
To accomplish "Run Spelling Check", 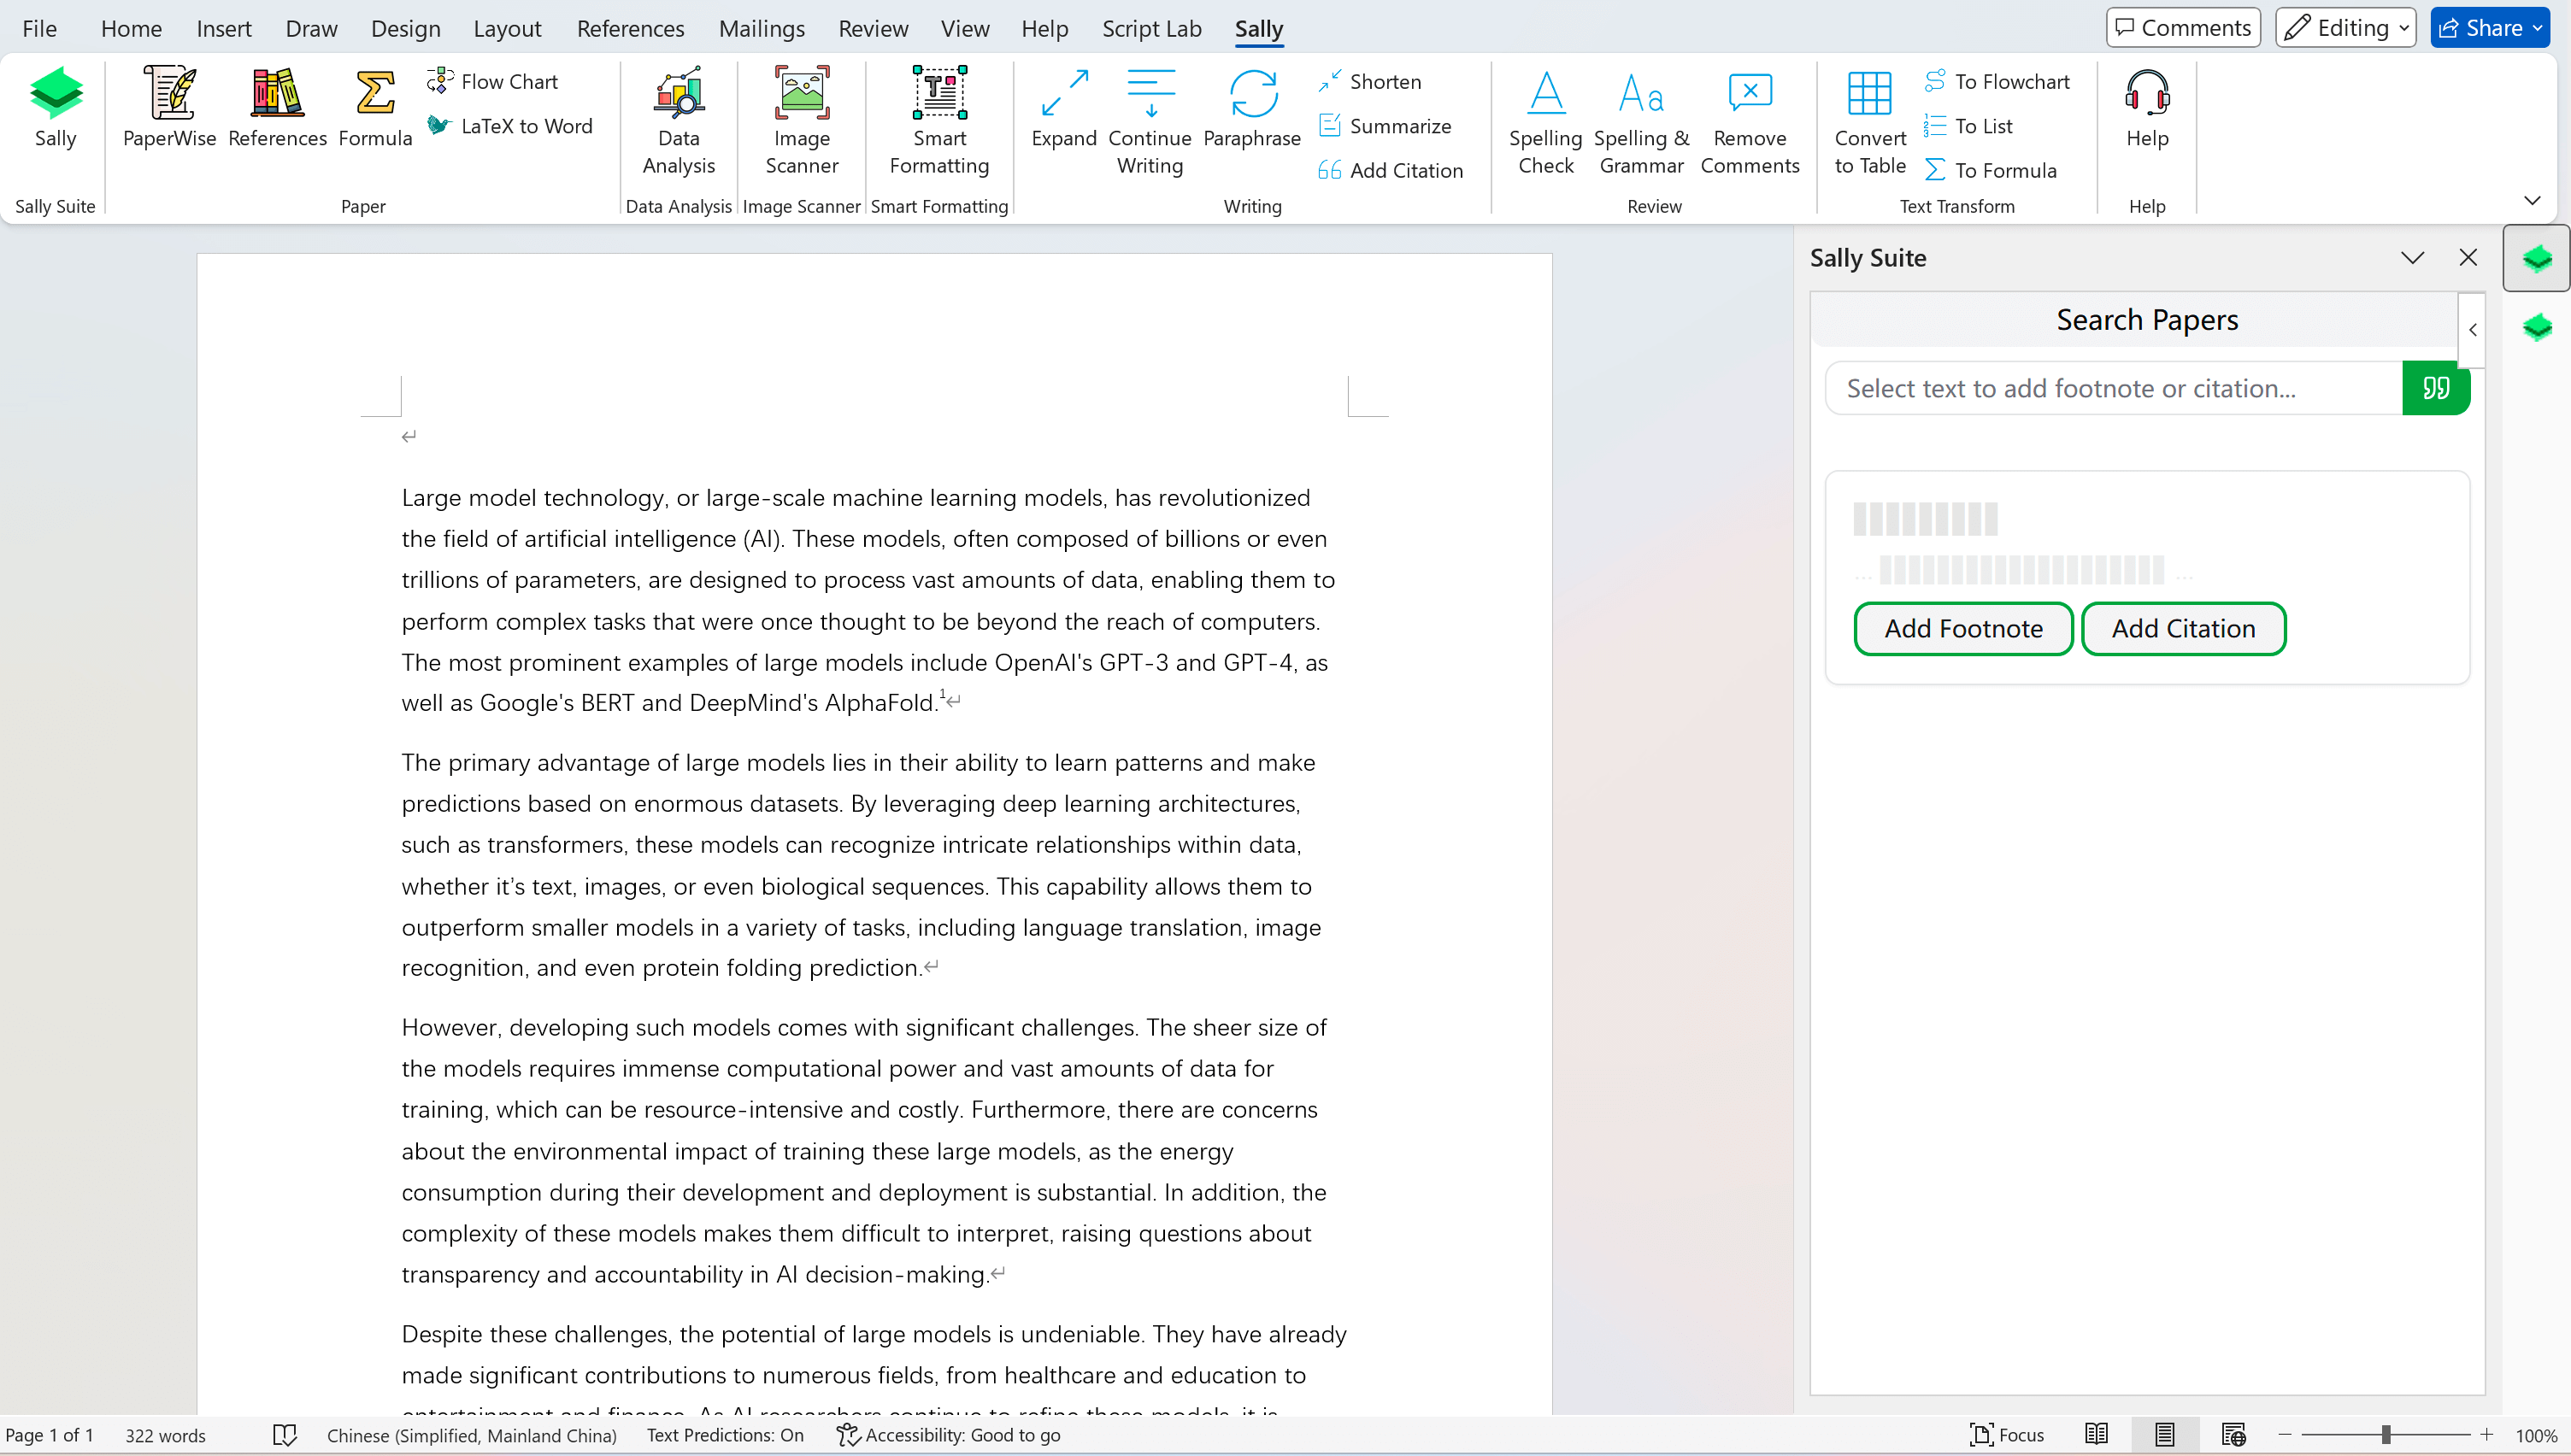I will click(x=1545, y=122).
